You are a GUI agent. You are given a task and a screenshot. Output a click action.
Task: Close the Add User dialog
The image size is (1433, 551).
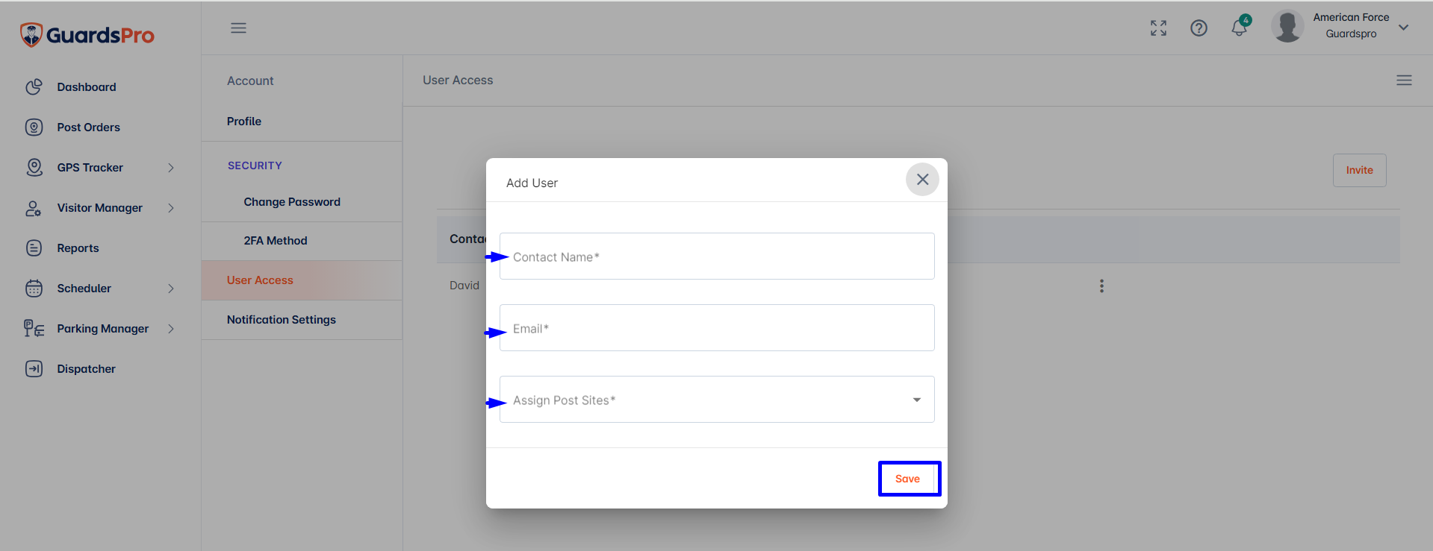pyautogui.click(x=922, y=180)
